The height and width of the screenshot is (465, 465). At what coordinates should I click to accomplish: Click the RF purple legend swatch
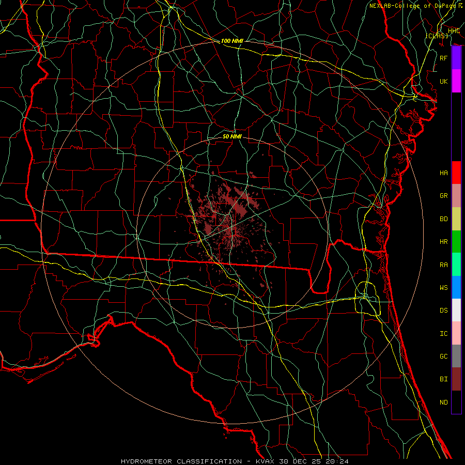456,58
